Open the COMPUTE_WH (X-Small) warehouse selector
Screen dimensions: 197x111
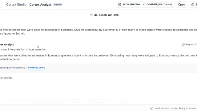point(159,4)
